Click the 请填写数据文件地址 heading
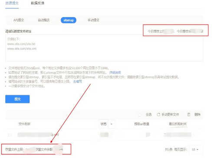This screenshot has width=217, height=158. point(18,31)
